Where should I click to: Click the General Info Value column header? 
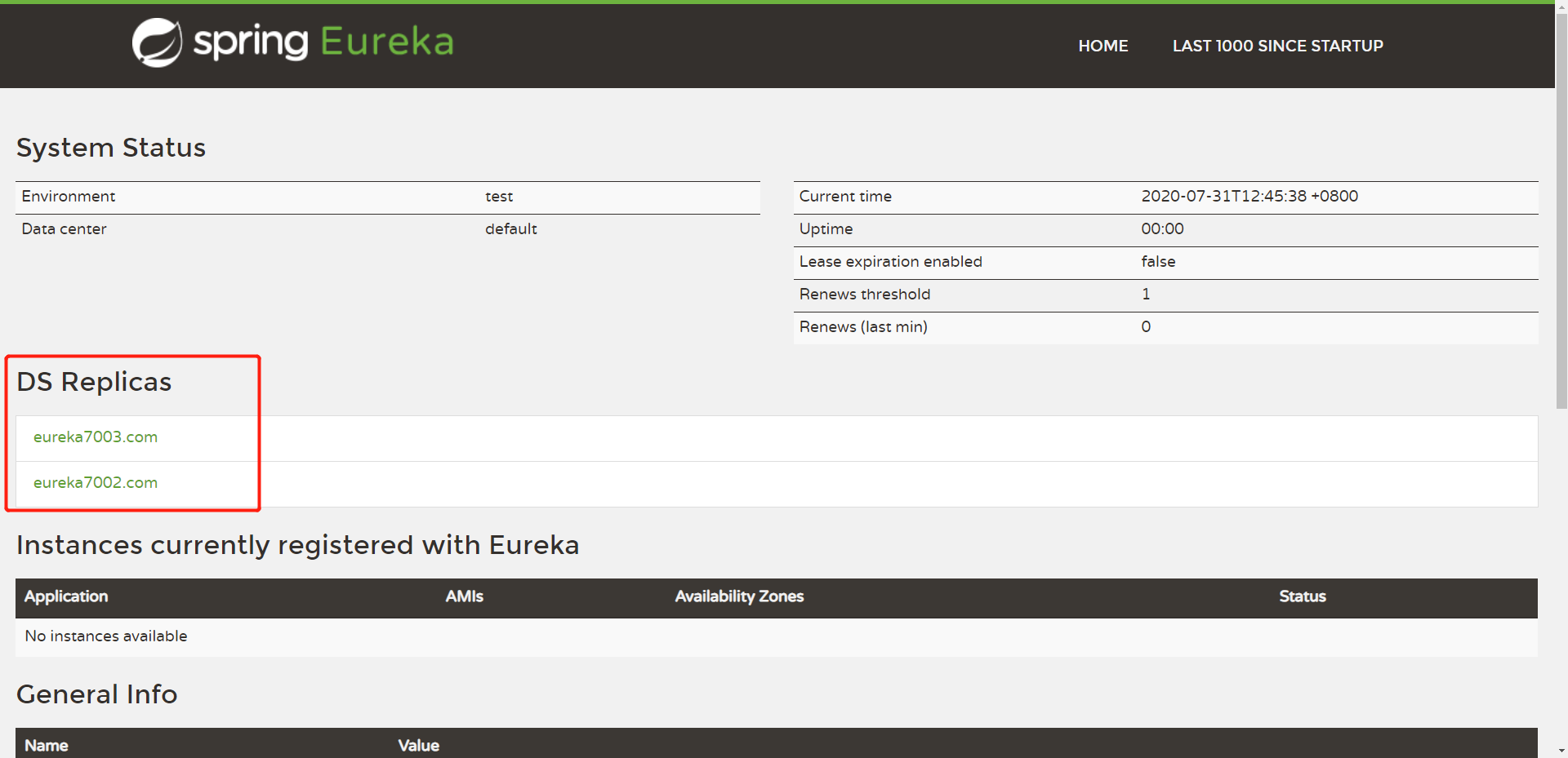(418, 745)
